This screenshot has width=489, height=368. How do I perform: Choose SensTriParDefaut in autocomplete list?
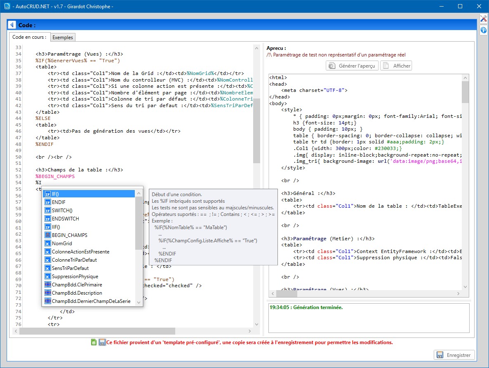[x=89, y=268]
